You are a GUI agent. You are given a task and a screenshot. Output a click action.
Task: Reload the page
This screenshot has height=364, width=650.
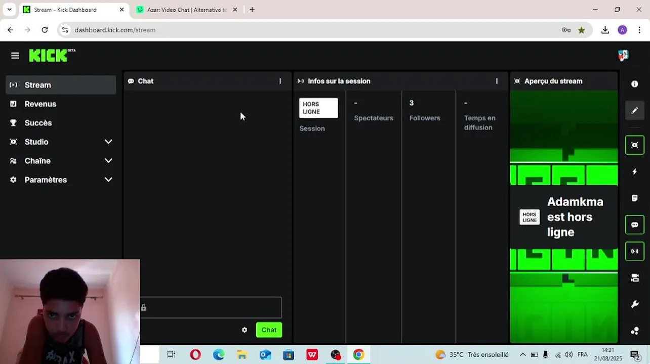pos(45,30)
